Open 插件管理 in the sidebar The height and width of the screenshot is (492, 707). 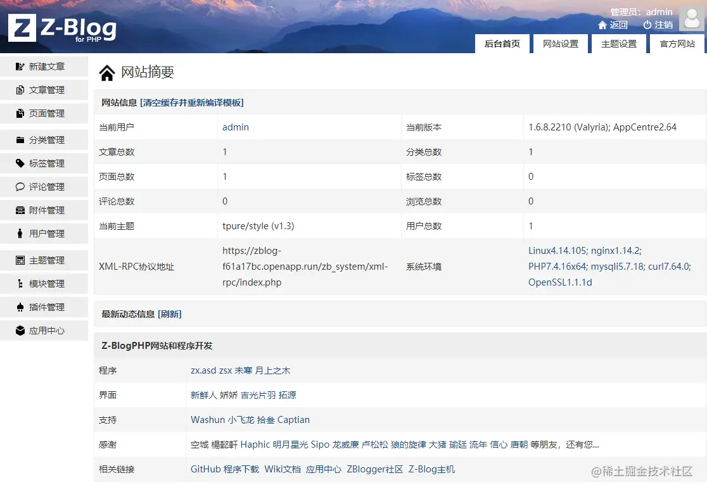coord(44,307)
